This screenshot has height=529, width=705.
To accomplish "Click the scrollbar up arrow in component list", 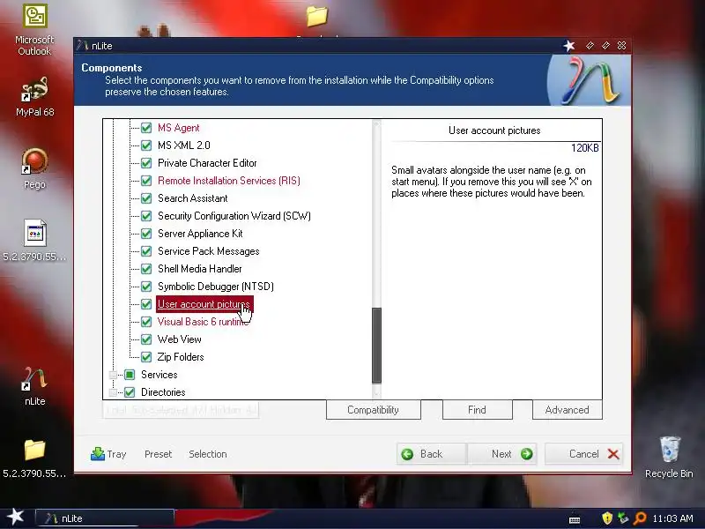I will (x=377, y=124).
